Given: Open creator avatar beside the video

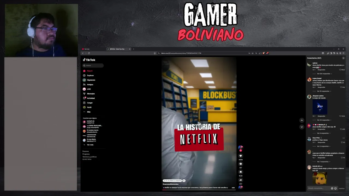Looking at the screenshot, I should pos(240,148).
